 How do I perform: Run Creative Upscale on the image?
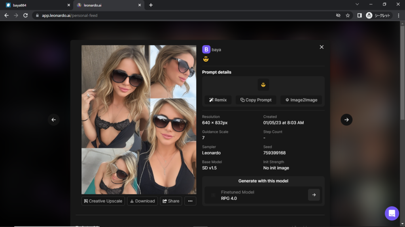point(103,201)
